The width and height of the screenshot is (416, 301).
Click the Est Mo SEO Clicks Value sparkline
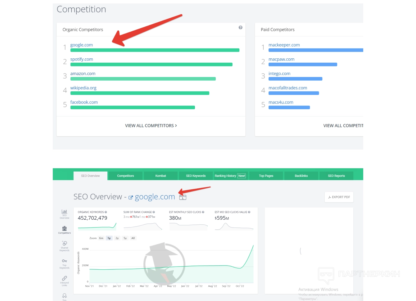pos(234,227)
